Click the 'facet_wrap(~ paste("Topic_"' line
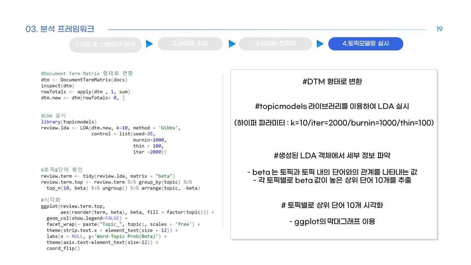Screen dimensions: 471x265 click(x=123, y=224)
